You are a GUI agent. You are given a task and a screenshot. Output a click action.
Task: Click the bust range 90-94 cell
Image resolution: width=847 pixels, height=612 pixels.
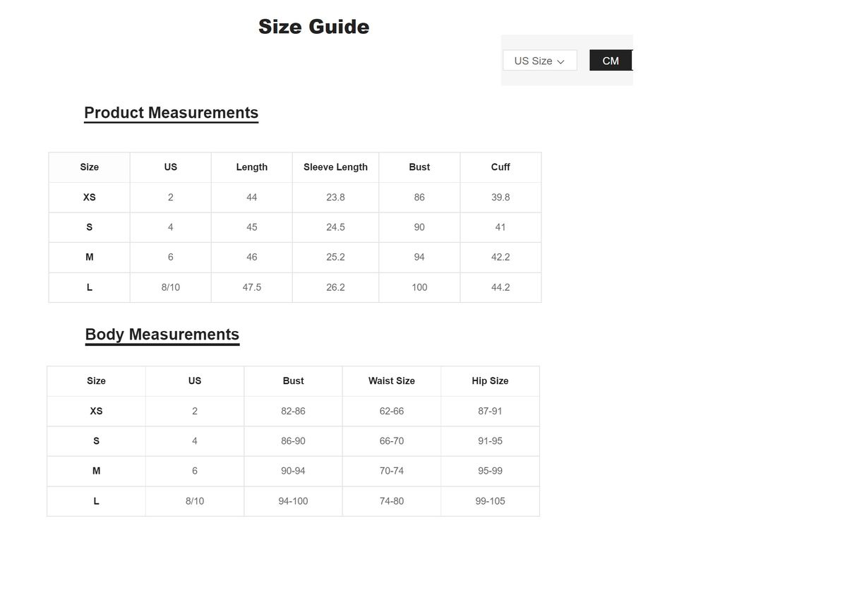click(293, 471)
